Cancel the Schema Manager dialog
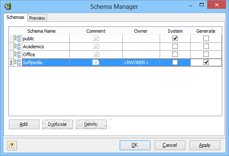This screenshot has height=156, width=229. coord(170,145)
